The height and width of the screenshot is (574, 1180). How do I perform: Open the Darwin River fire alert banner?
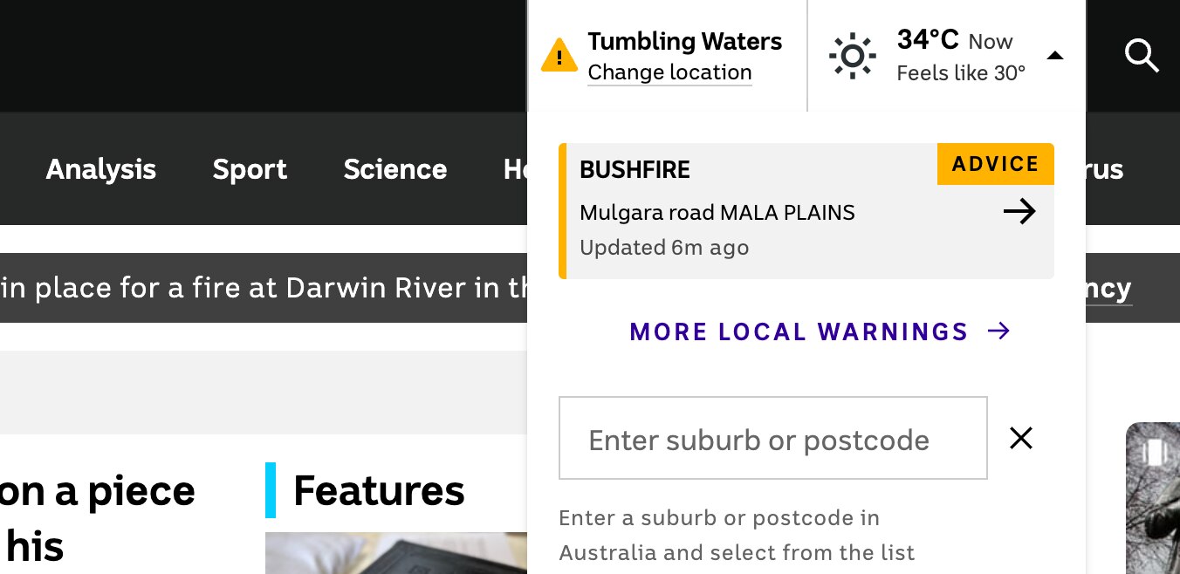click(262, 288)
